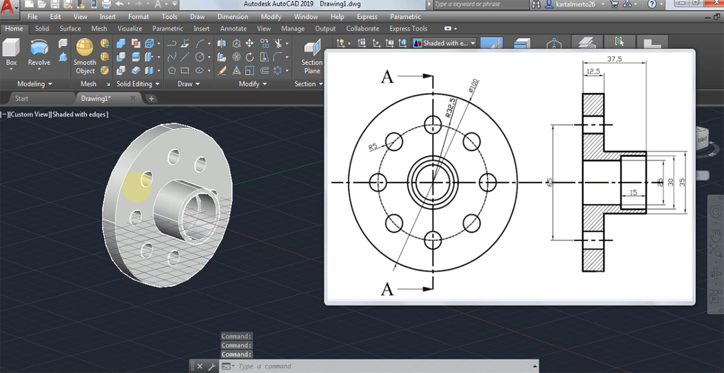Open the Mesh panel dialog launcher arrow

point(108,84)
